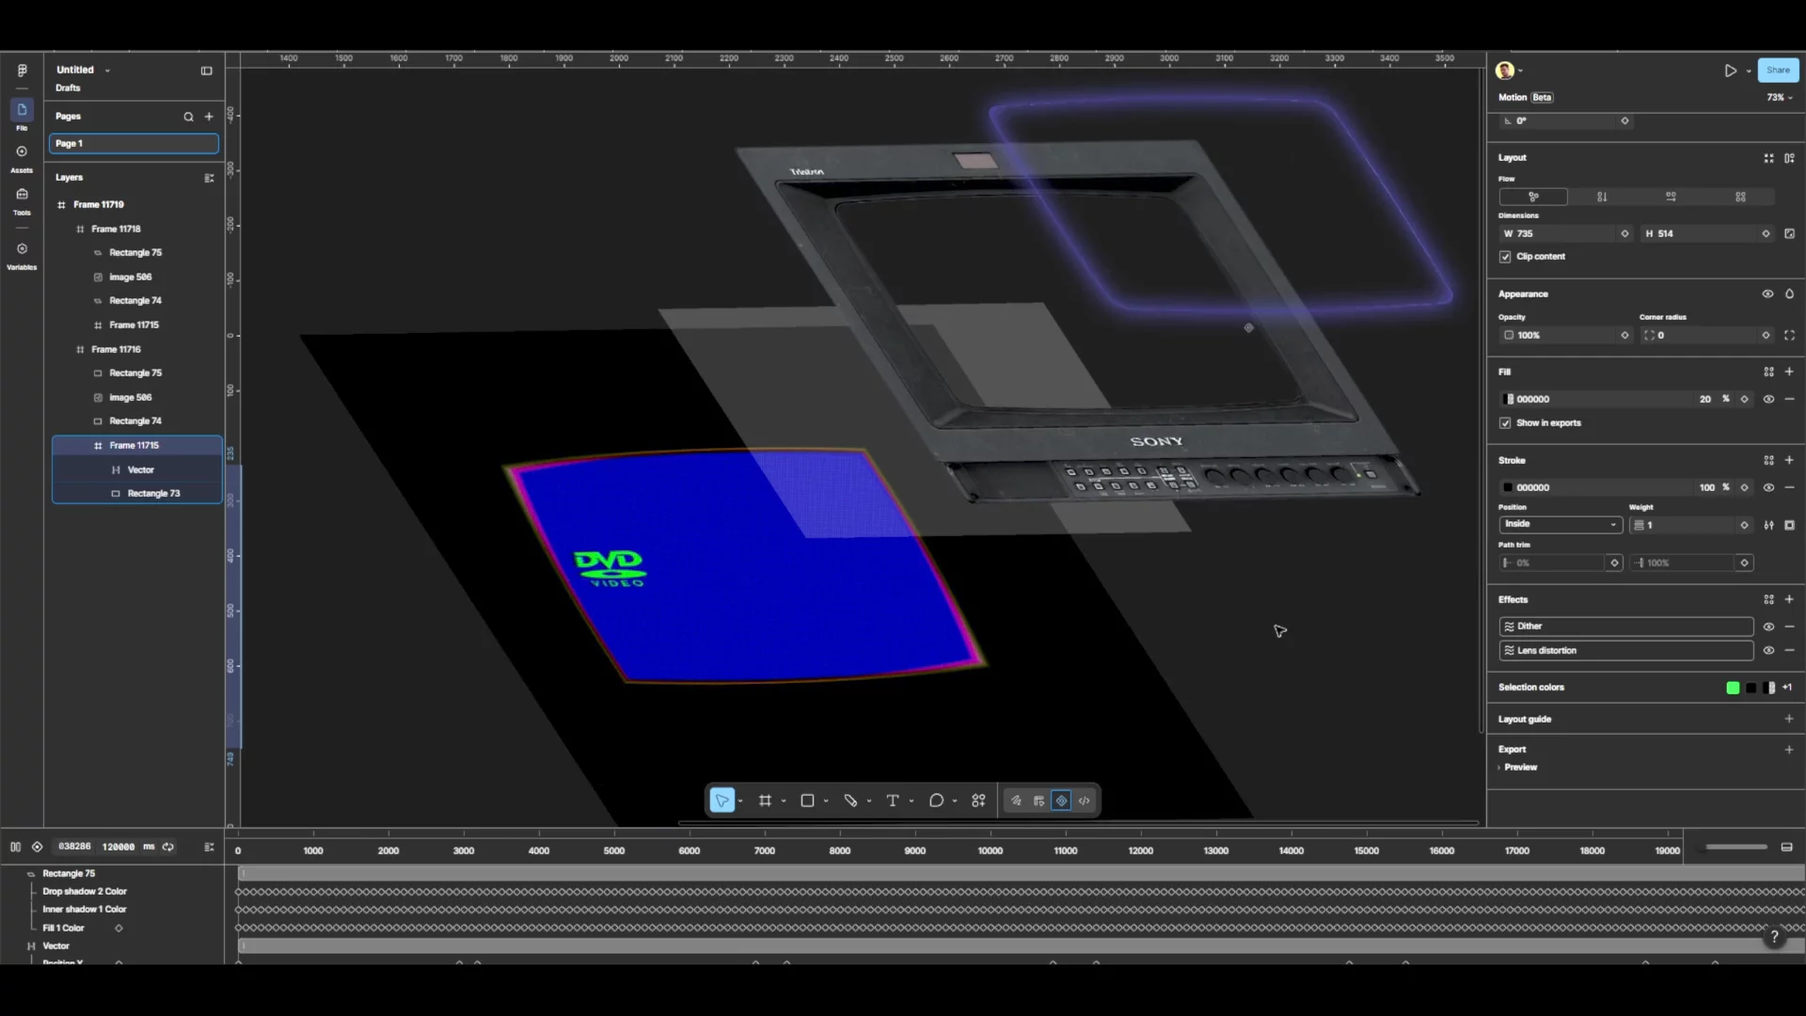Select the Move tool in bottom toolbar

[721, 801]
